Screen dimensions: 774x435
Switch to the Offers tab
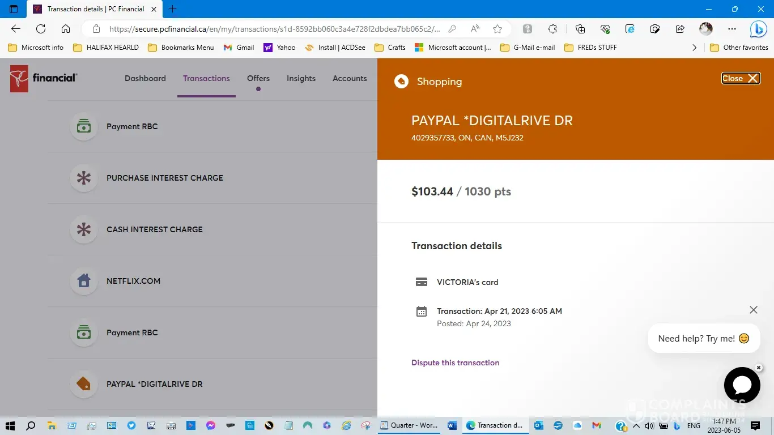point(258,79)
